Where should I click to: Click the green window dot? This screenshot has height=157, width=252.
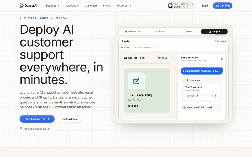128,47
